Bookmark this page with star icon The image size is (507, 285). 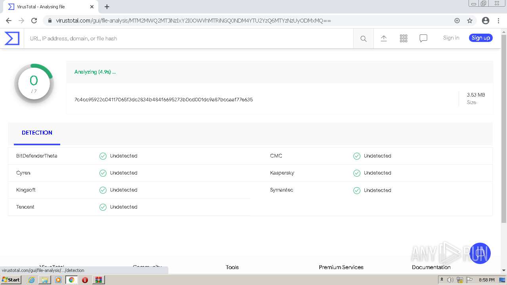pyautogui.click(x=470, y=21)
